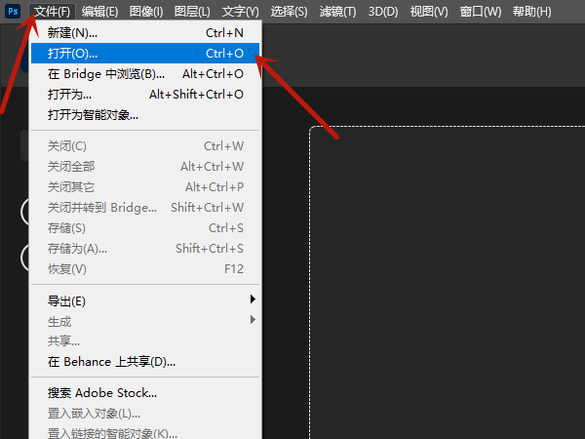This screenshot has height=439, width=585.
Task: Open the 窗口(W) menu
Action: click(481, 12)
